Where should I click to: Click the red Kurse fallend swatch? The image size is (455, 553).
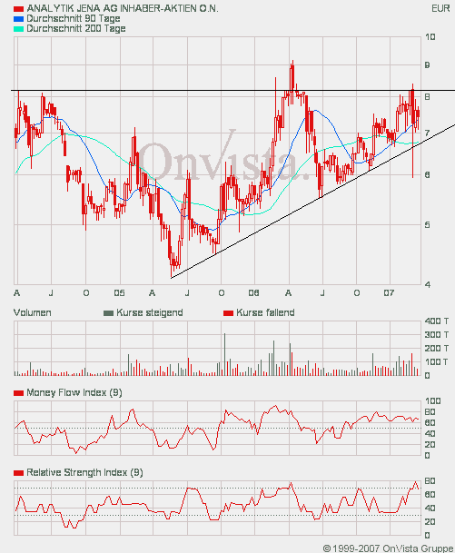[229, 313]
